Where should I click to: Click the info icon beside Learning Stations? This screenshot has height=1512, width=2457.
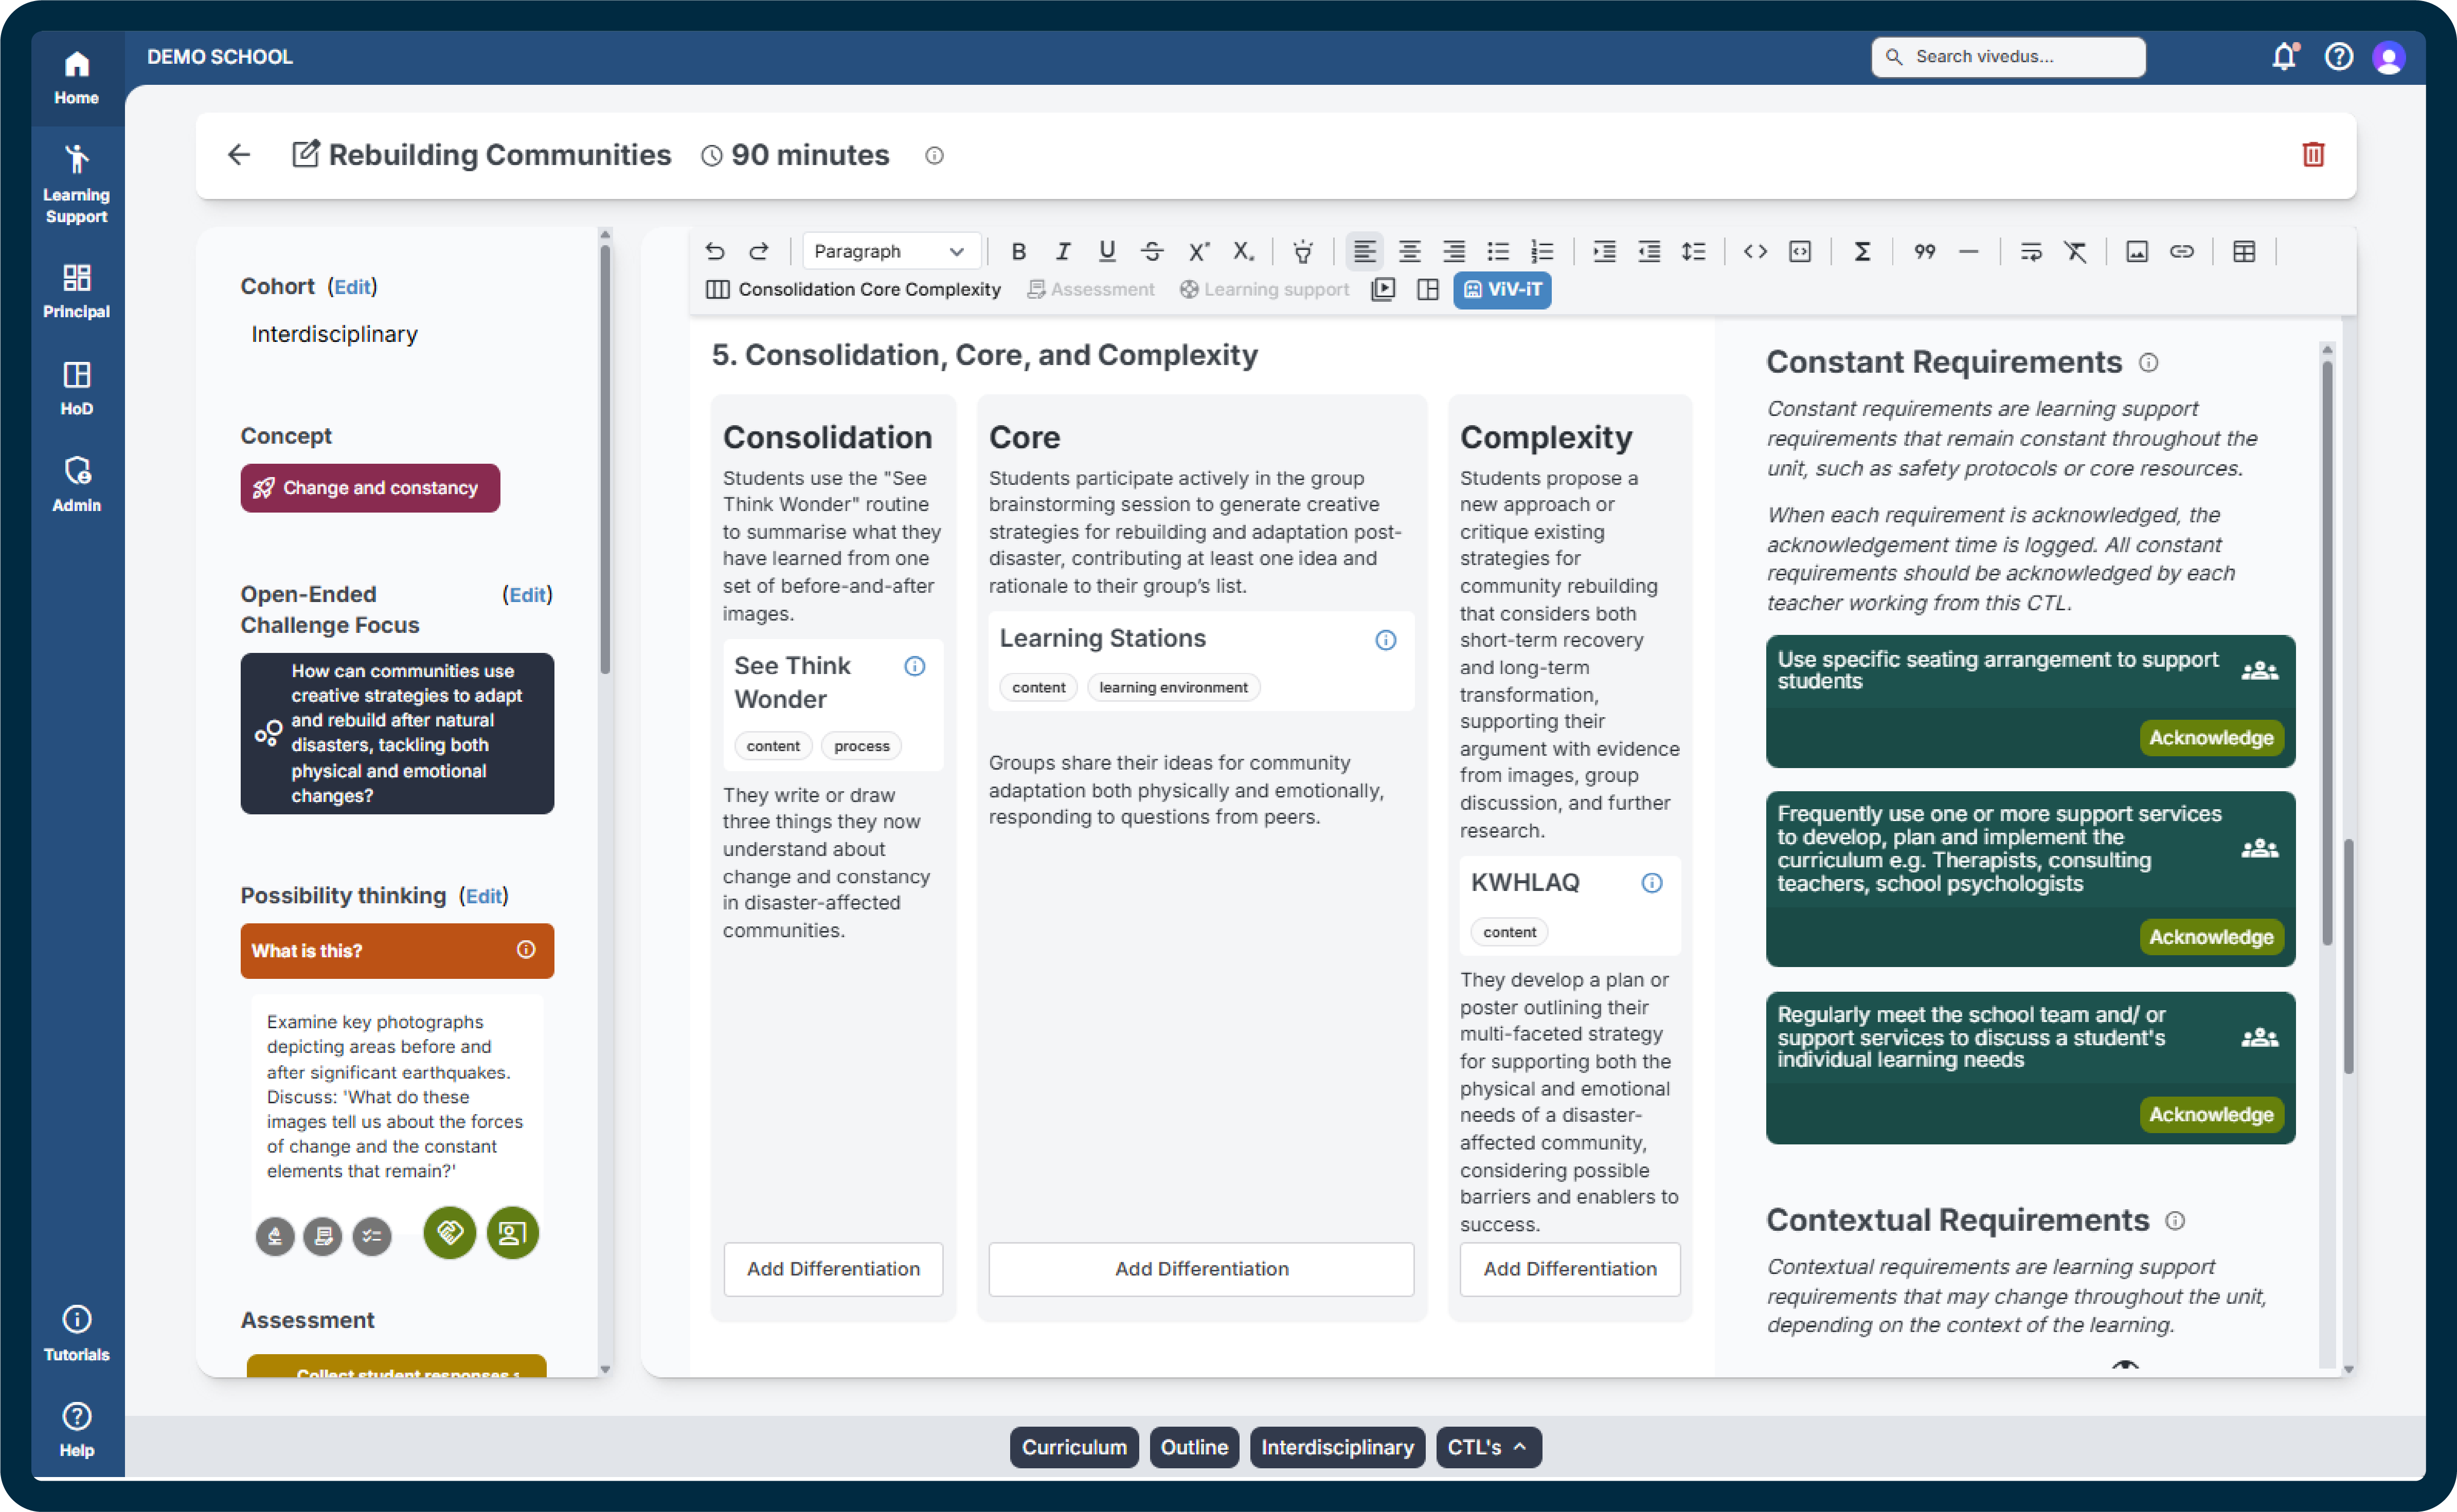pyautogui.click(x=1385, y=640)
